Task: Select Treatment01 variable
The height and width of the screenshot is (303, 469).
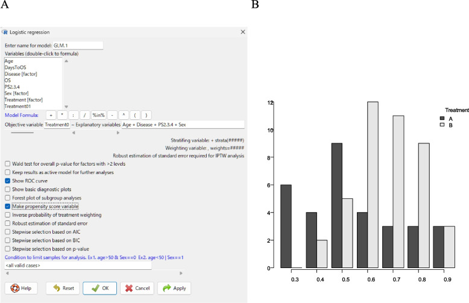Action: [x=17, y=107]
